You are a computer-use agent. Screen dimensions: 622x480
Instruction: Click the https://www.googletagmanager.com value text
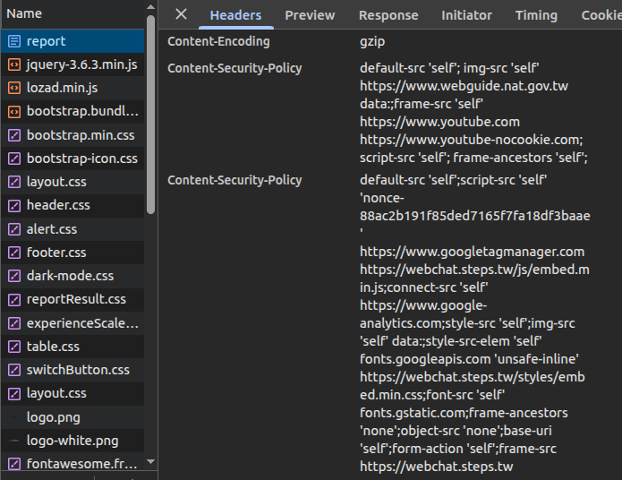[472, 252]
